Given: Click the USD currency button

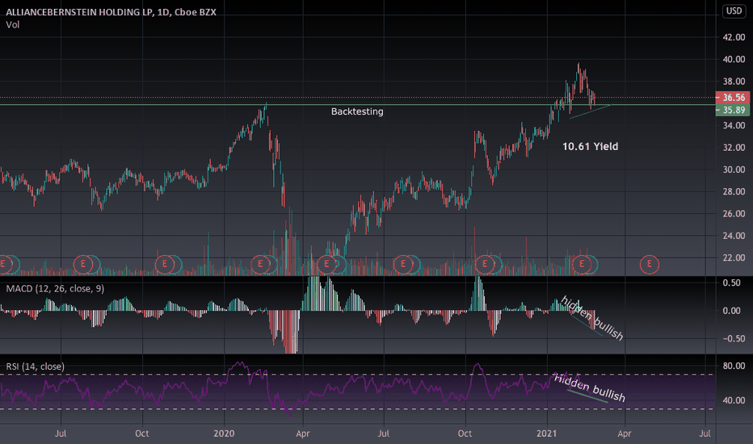Looking at the screenshot, I should pyautogui.click(x=734, y=10).
